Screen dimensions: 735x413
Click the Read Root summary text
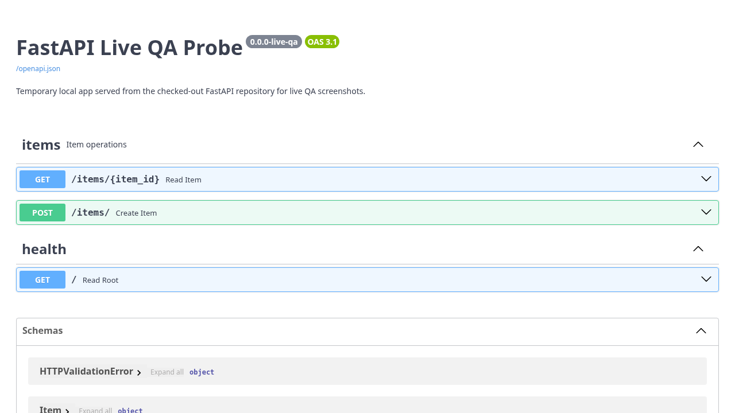[x=100, y=280]
